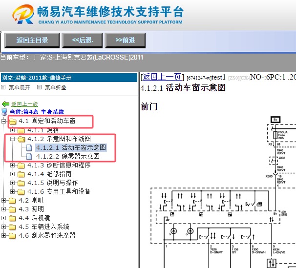Image resolution: width=296 pixels, height=268 pixels.
Task: Click the folder icon for 4.2 喇叭
Action: 12,201
